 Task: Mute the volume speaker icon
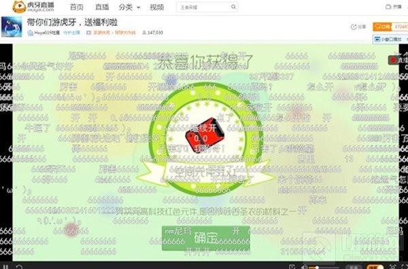[304, 267]
